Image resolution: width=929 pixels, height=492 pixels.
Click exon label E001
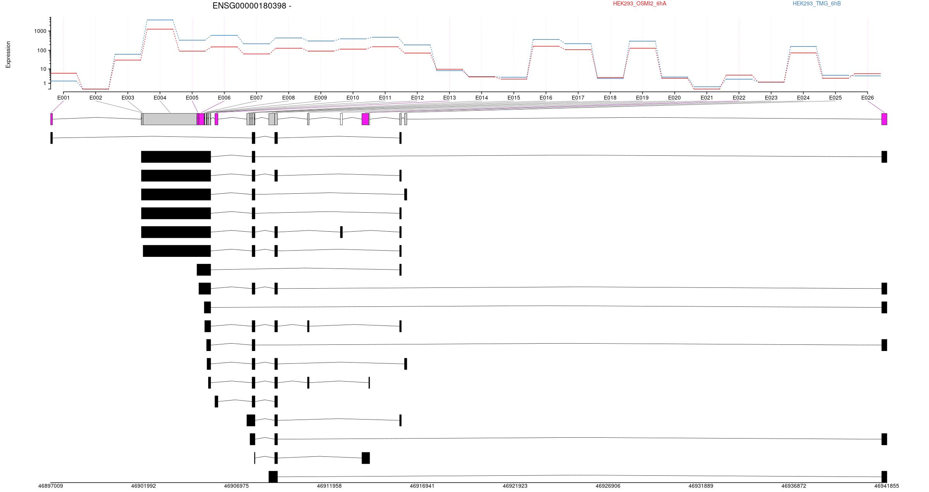tap(63, 98)
